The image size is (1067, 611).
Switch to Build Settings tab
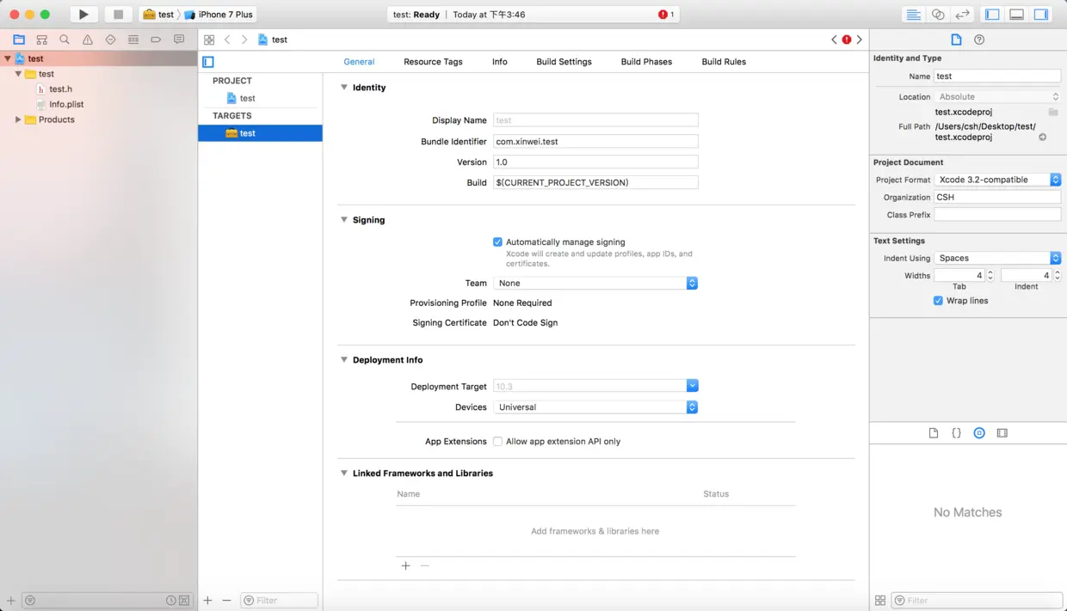pyautogui.click(x=564, y=62)
